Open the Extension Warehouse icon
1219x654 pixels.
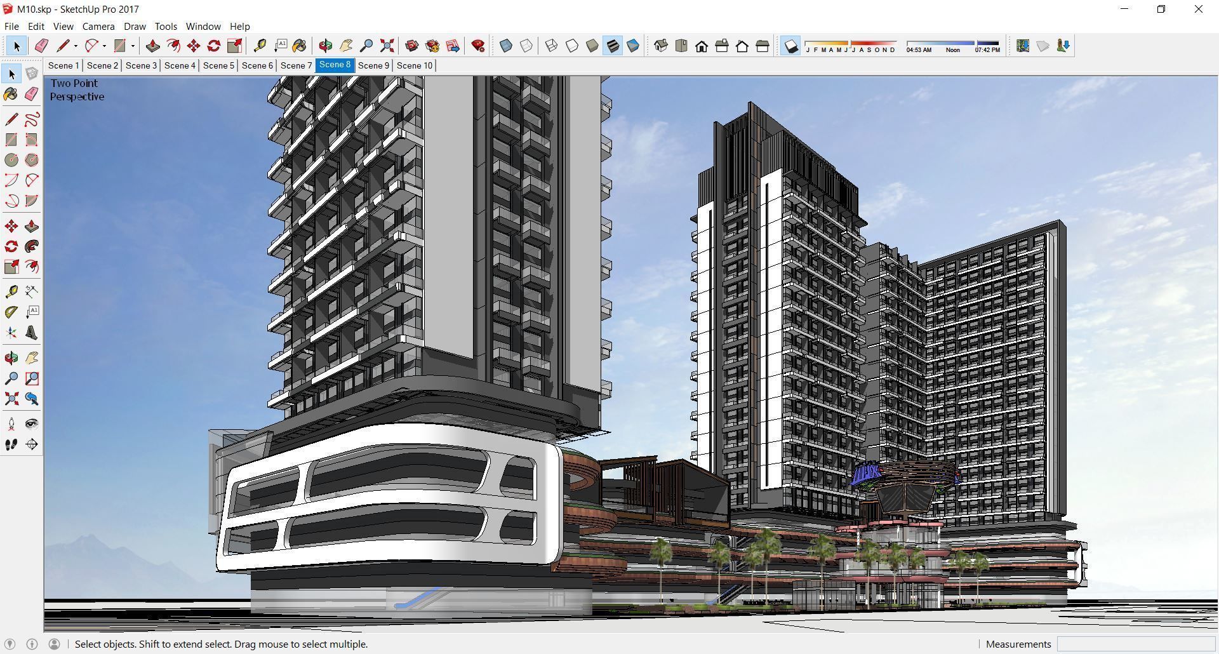pos(432,46)
